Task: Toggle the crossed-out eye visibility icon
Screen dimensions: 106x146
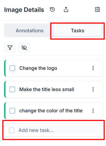Action: click(x=24, y=47)
